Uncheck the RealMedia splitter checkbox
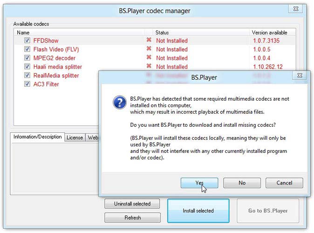 point(27,75)
